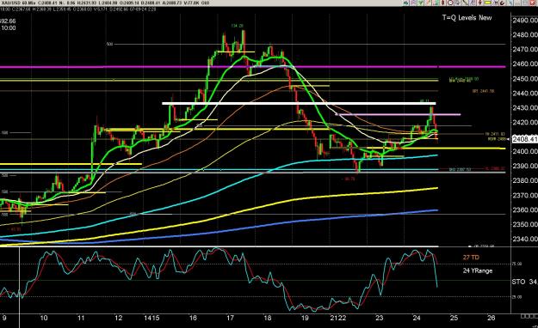Screen dimensions: 538x328
Task: Select the magenta horizontal level line
Action: click(x=252, y=67)
